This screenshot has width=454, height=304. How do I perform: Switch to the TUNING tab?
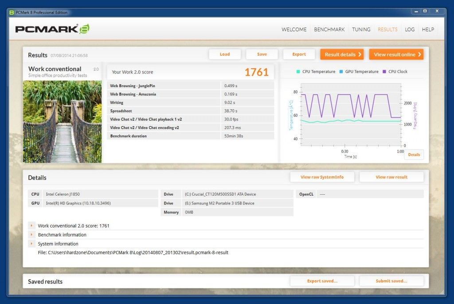coord(361,30)
